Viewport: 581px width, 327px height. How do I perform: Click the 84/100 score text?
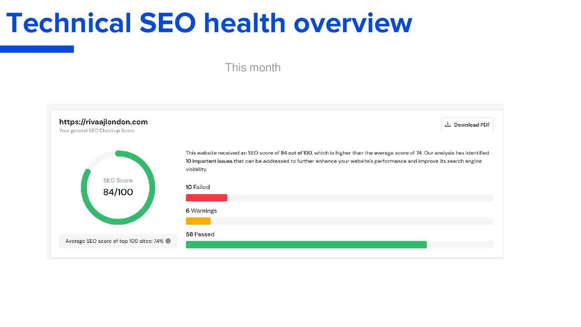(118, 192)
